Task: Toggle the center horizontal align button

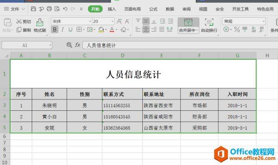Action: pos(146,29)
